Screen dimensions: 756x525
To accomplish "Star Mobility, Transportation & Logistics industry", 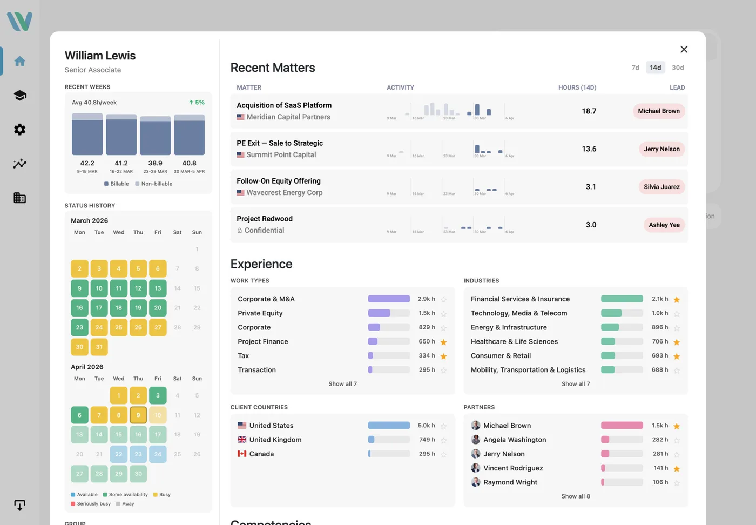I will [677, 370].
